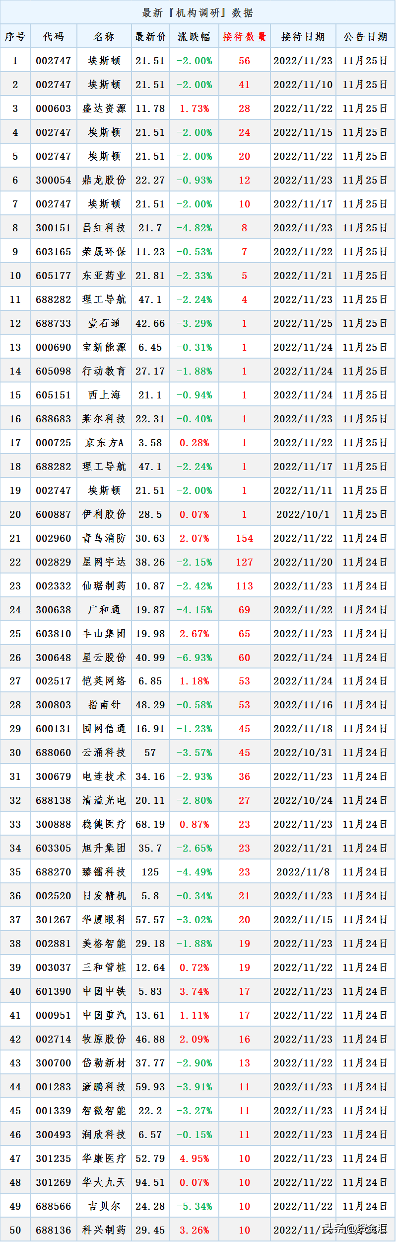Viewport: 396px width, 1242px height.
Task: Select stock name 壹石通
Action: [x=104, y=323]
